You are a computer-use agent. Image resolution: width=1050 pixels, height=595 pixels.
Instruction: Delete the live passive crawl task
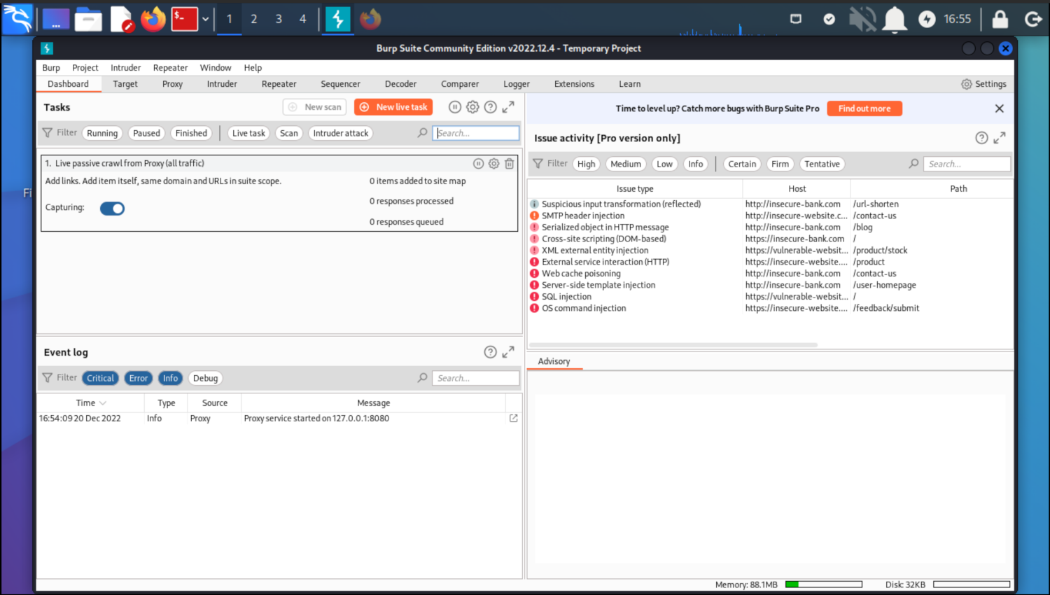tap(509, 163)
